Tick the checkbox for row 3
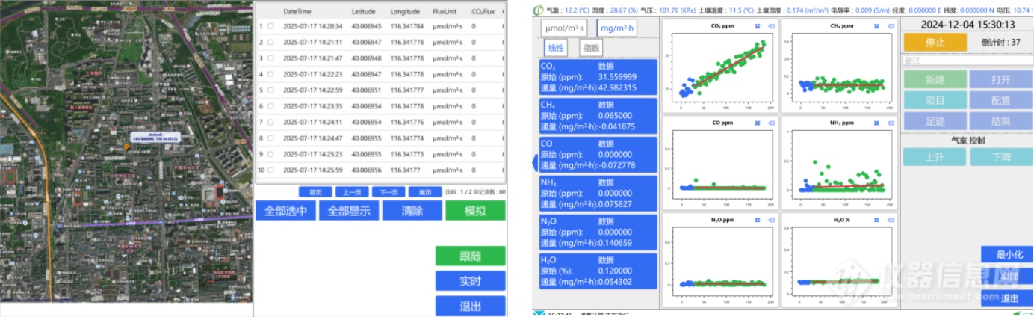1034x317 pixels. click(270, 58)
